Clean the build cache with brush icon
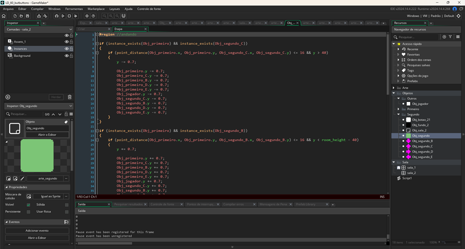The width and height of the screenshot is (465, 249). click(x=76, y=16)
